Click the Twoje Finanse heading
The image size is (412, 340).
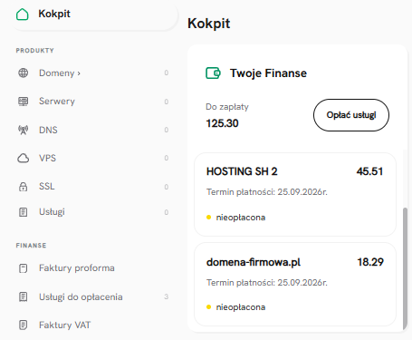click(268, 73)
